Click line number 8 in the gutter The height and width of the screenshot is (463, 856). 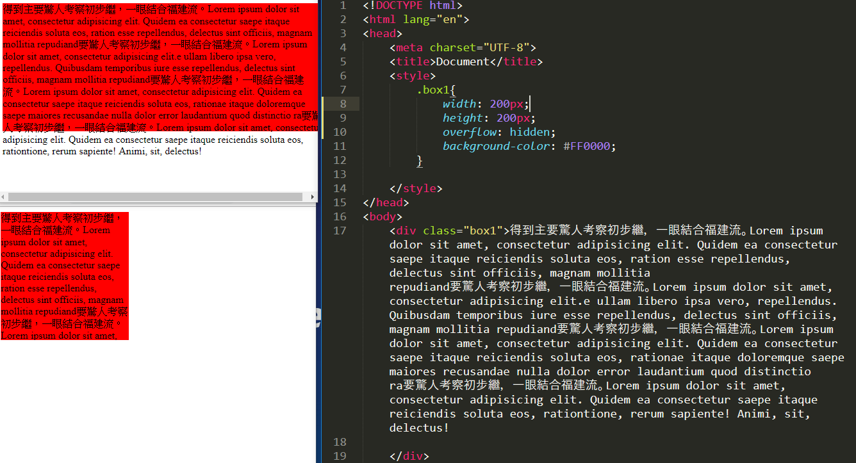point(343,104)
